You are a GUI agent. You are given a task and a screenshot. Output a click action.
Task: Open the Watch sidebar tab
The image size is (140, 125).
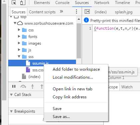127,87
